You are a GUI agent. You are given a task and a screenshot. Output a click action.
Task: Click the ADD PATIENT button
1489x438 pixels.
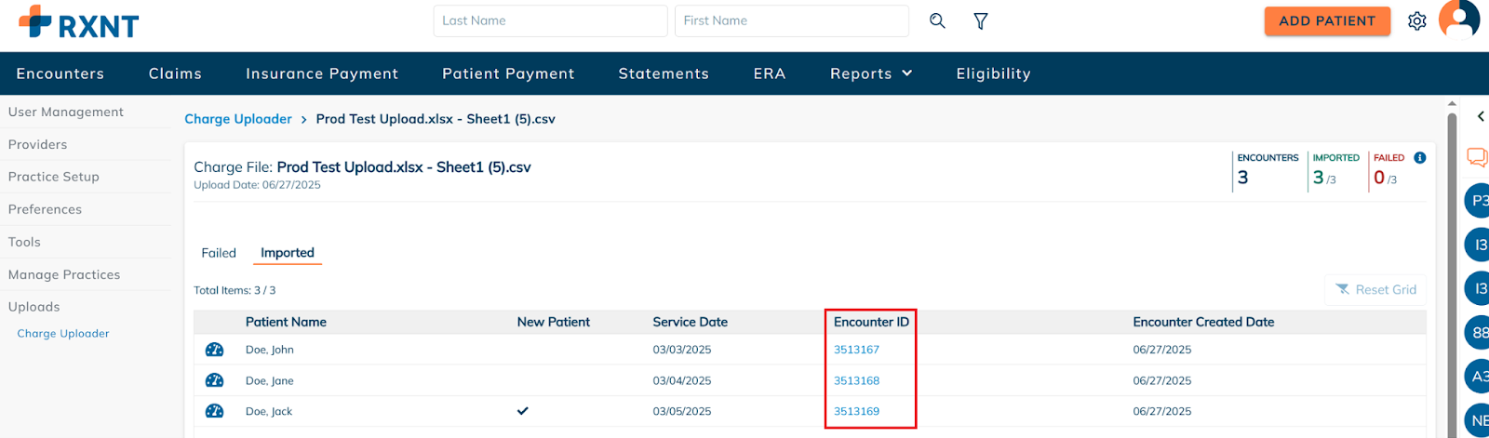point(1327,20)
